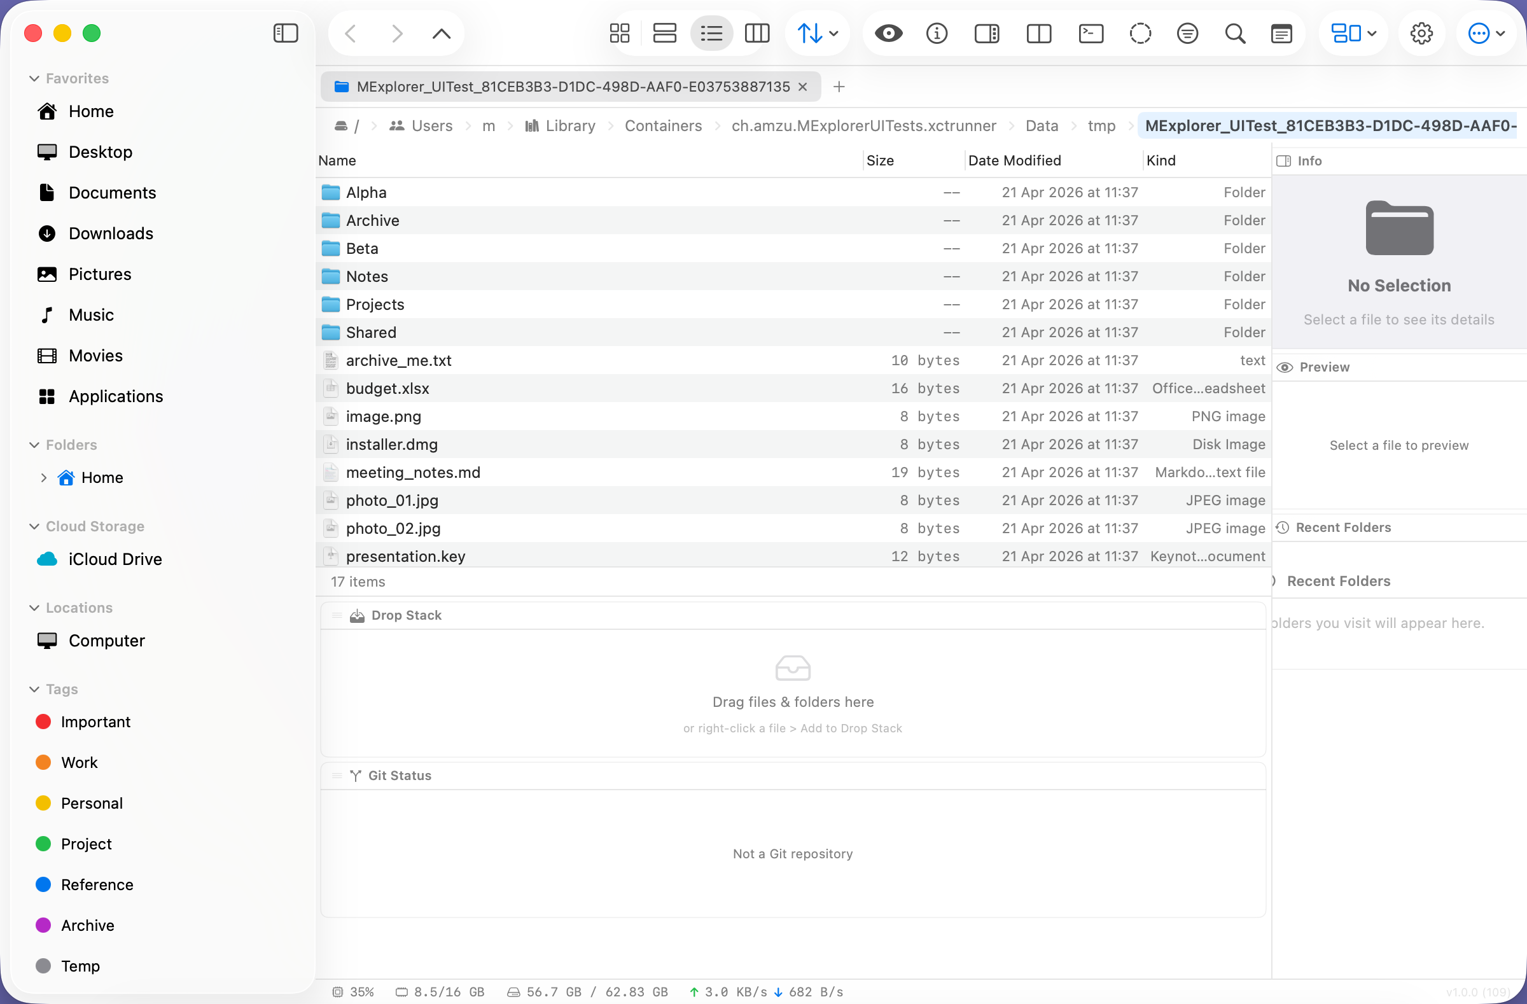Select the list view mode
The image size is (1527, 1004).
(x=711, y=32)
